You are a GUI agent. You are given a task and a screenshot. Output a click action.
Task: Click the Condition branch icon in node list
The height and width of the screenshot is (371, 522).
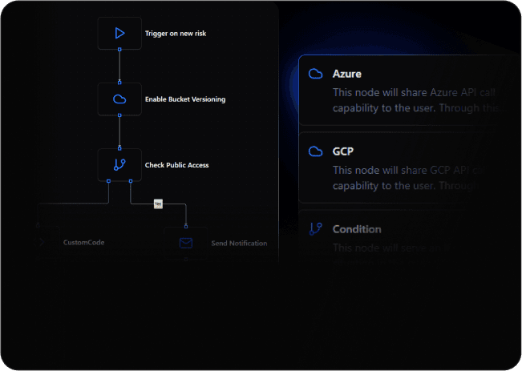[x=315, y=229]
